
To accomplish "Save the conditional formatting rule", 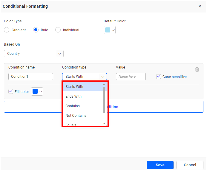I will point(160,165).
